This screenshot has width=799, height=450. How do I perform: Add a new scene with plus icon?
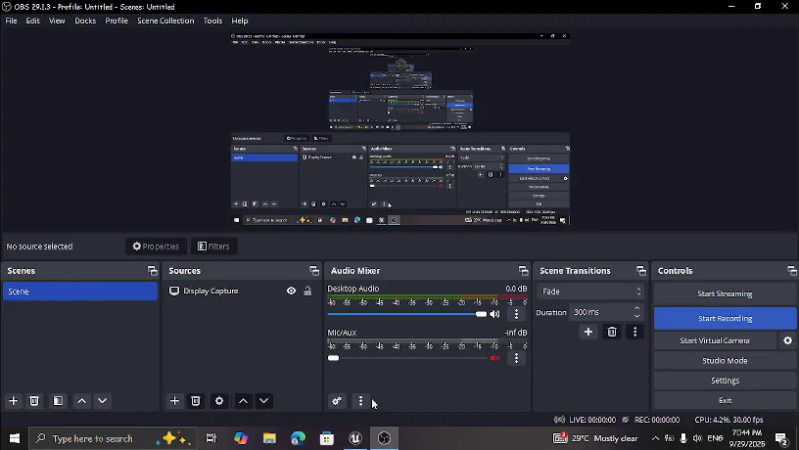pyautogui.click(x=14, y=401)
